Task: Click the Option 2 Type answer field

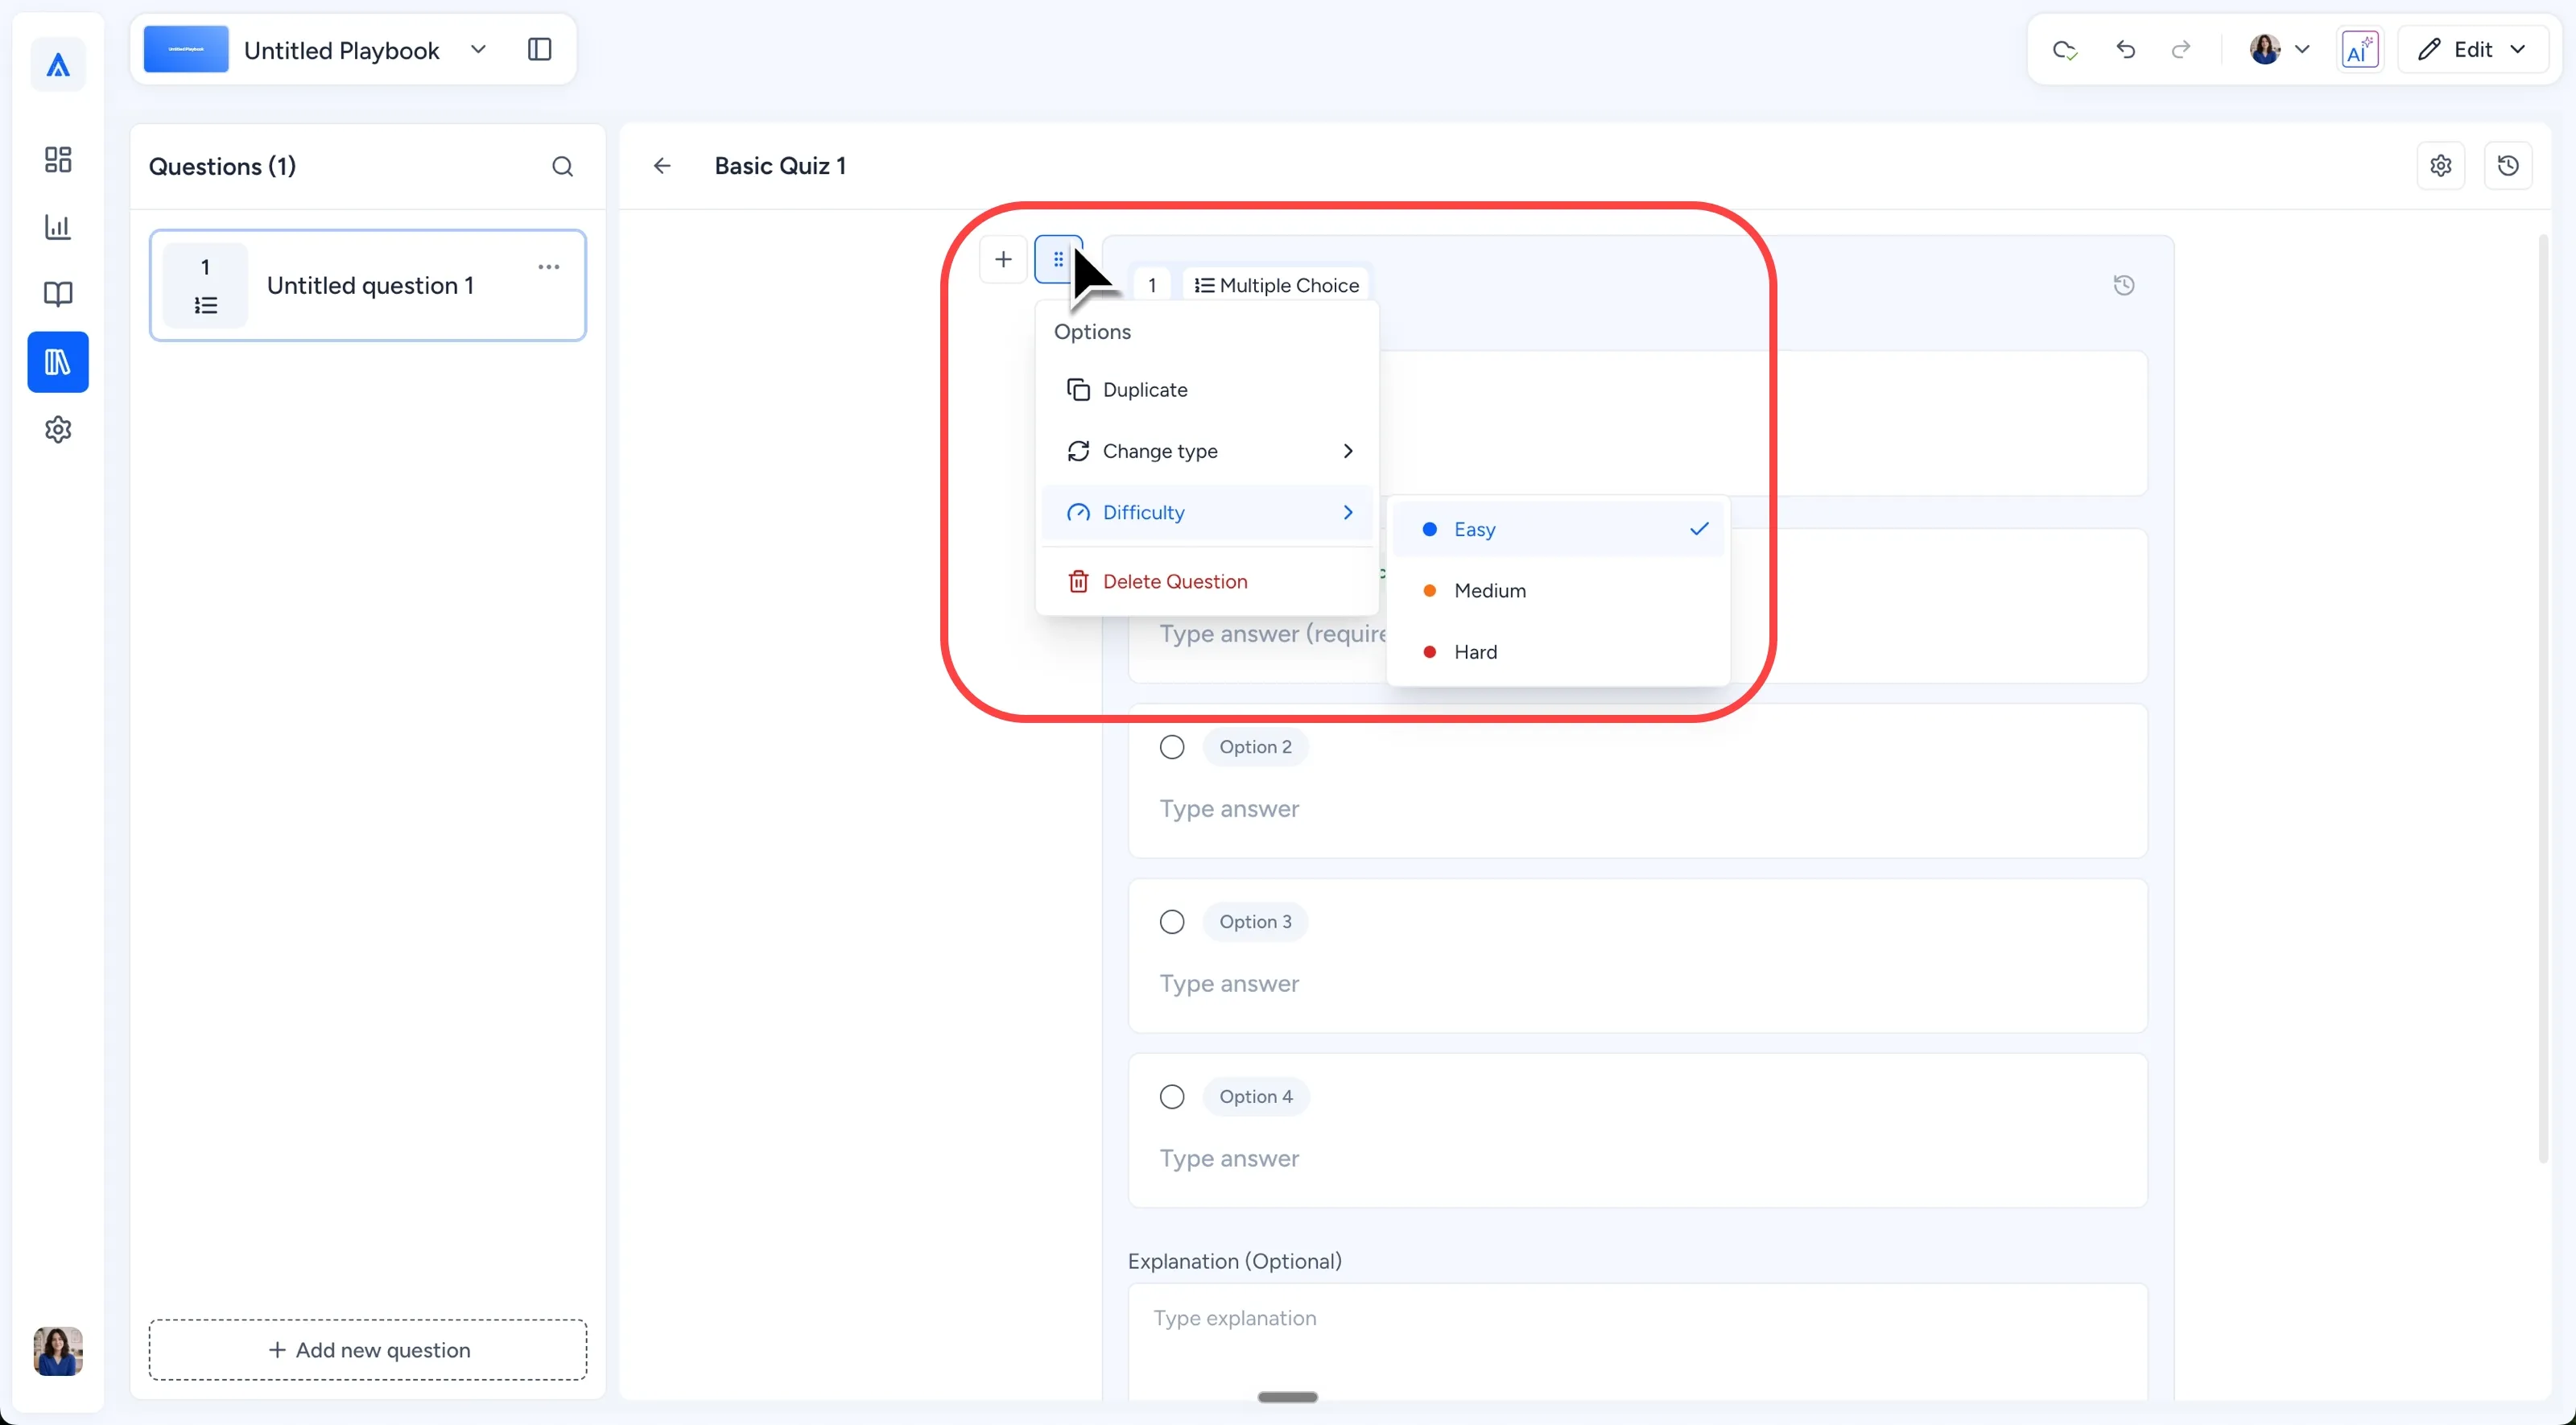Action: pos(1638,809)
